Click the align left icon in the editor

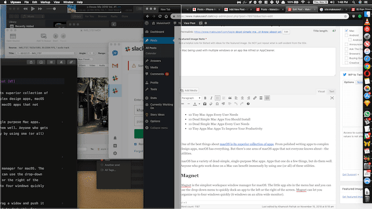pyautogui.click(x=236, y=98)
